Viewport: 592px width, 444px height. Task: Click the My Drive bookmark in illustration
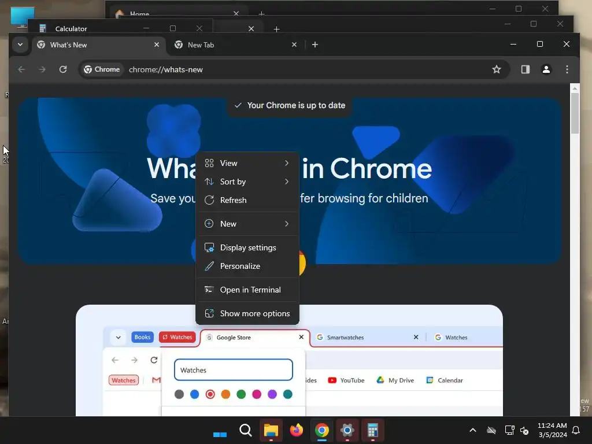tap(395, 380)
